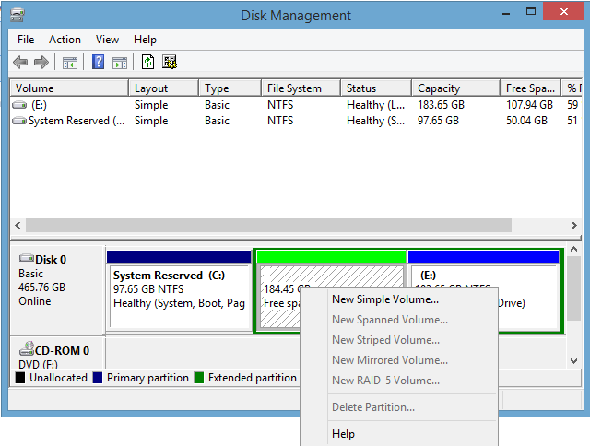Click the Disk 0 disk icon
Viewport: 590px width, 446px height.
click(x=27, y=258)
